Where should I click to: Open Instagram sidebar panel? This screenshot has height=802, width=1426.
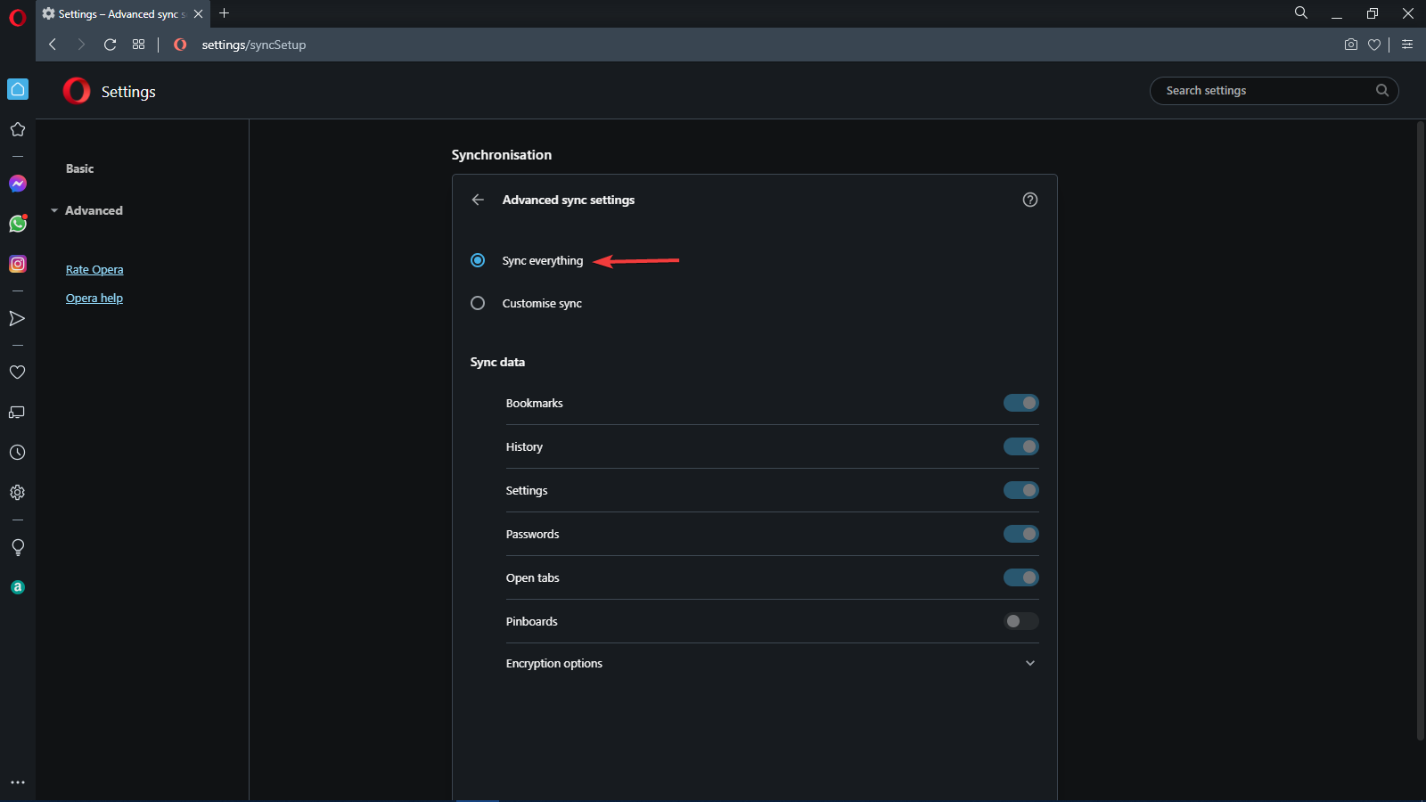point(18,264)
